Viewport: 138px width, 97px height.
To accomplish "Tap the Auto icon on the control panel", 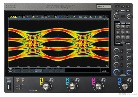I will coord(128,27).
